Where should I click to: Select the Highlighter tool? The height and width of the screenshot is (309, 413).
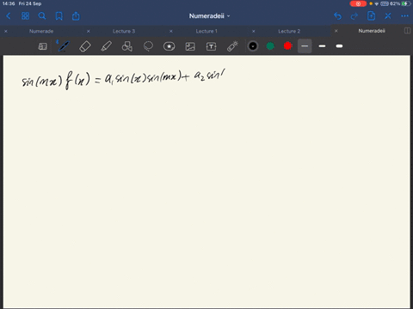(106, 46)
